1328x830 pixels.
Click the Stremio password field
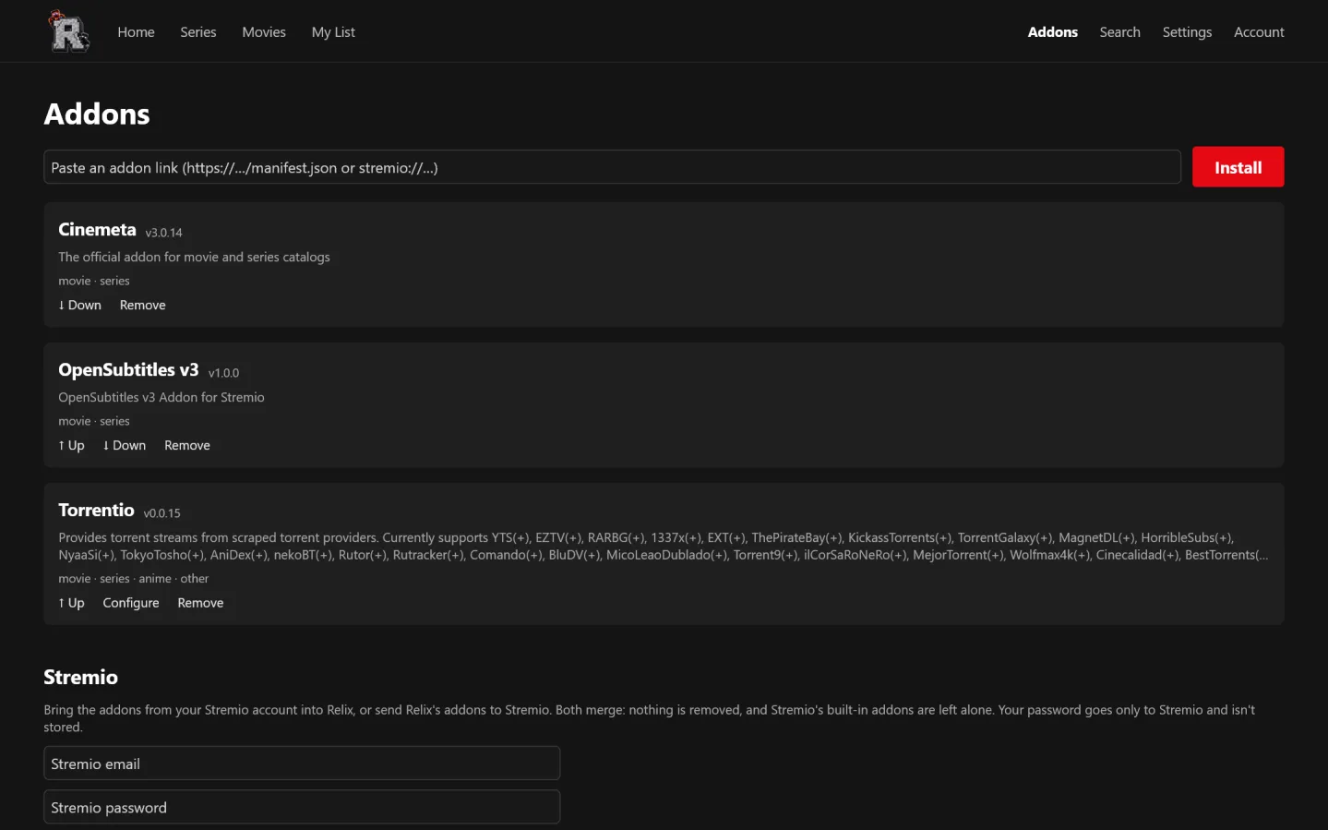[302, 807]
